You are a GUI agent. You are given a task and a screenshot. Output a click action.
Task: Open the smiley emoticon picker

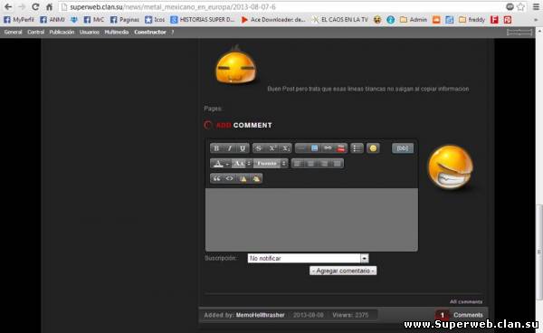[x=373, y=148]
